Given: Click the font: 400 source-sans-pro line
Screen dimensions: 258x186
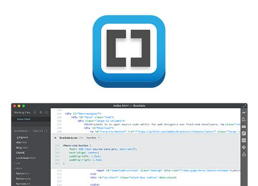Looking at the screenshot, I should pos(103,149).
